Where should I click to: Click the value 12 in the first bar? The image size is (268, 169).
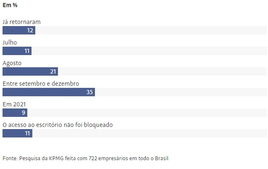click(x=30, y=30)
